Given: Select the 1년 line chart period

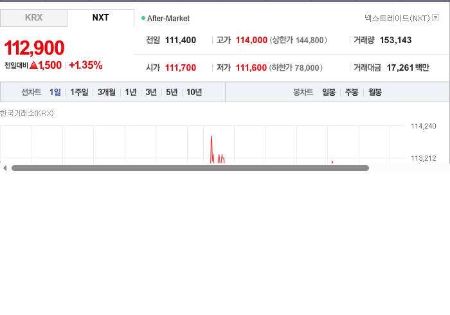Looking at the screenshot, I should (130, 92).
